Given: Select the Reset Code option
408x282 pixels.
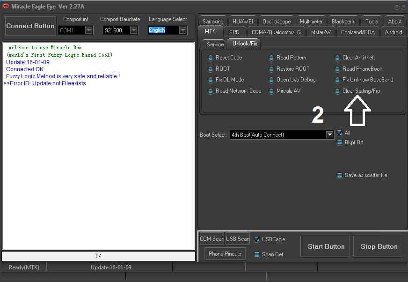Looking at the screenshot, I should pos(226,58).
